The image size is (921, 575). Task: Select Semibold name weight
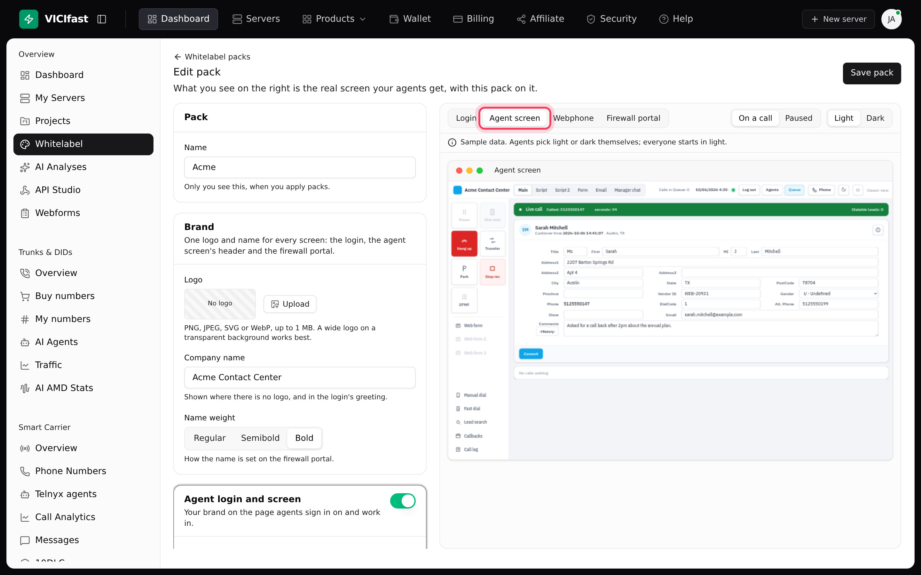coord(260,438)
